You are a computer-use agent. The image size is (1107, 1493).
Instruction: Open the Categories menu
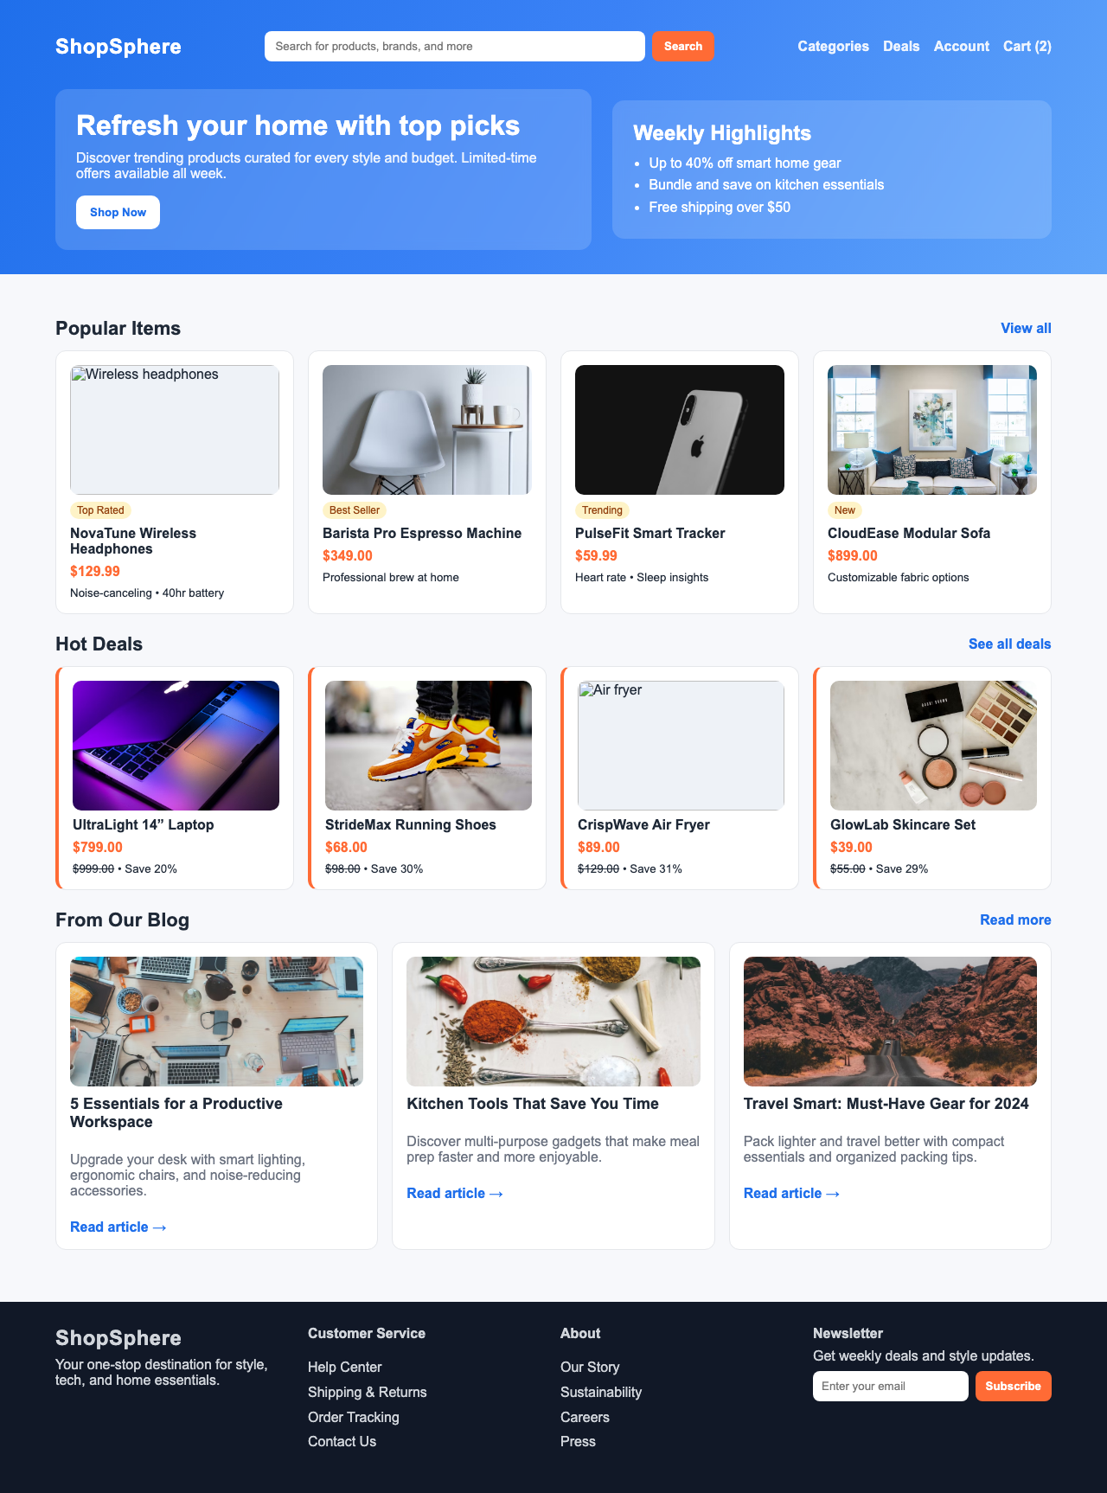tap(833, 47)
